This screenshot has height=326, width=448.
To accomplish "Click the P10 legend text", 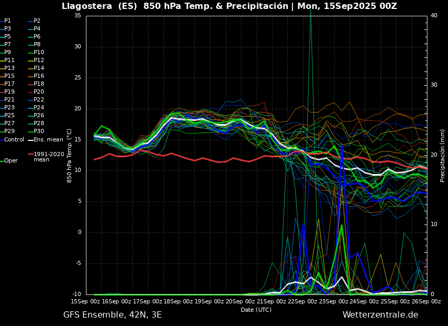I will (x=39, y=53).
